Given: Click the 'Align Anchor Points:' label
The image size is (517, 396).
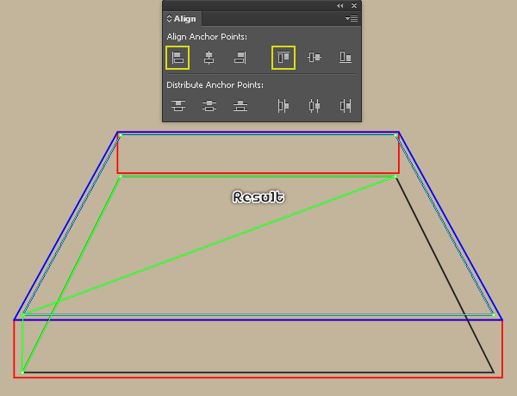Looking at the screenshot, I should click(207, 36).
